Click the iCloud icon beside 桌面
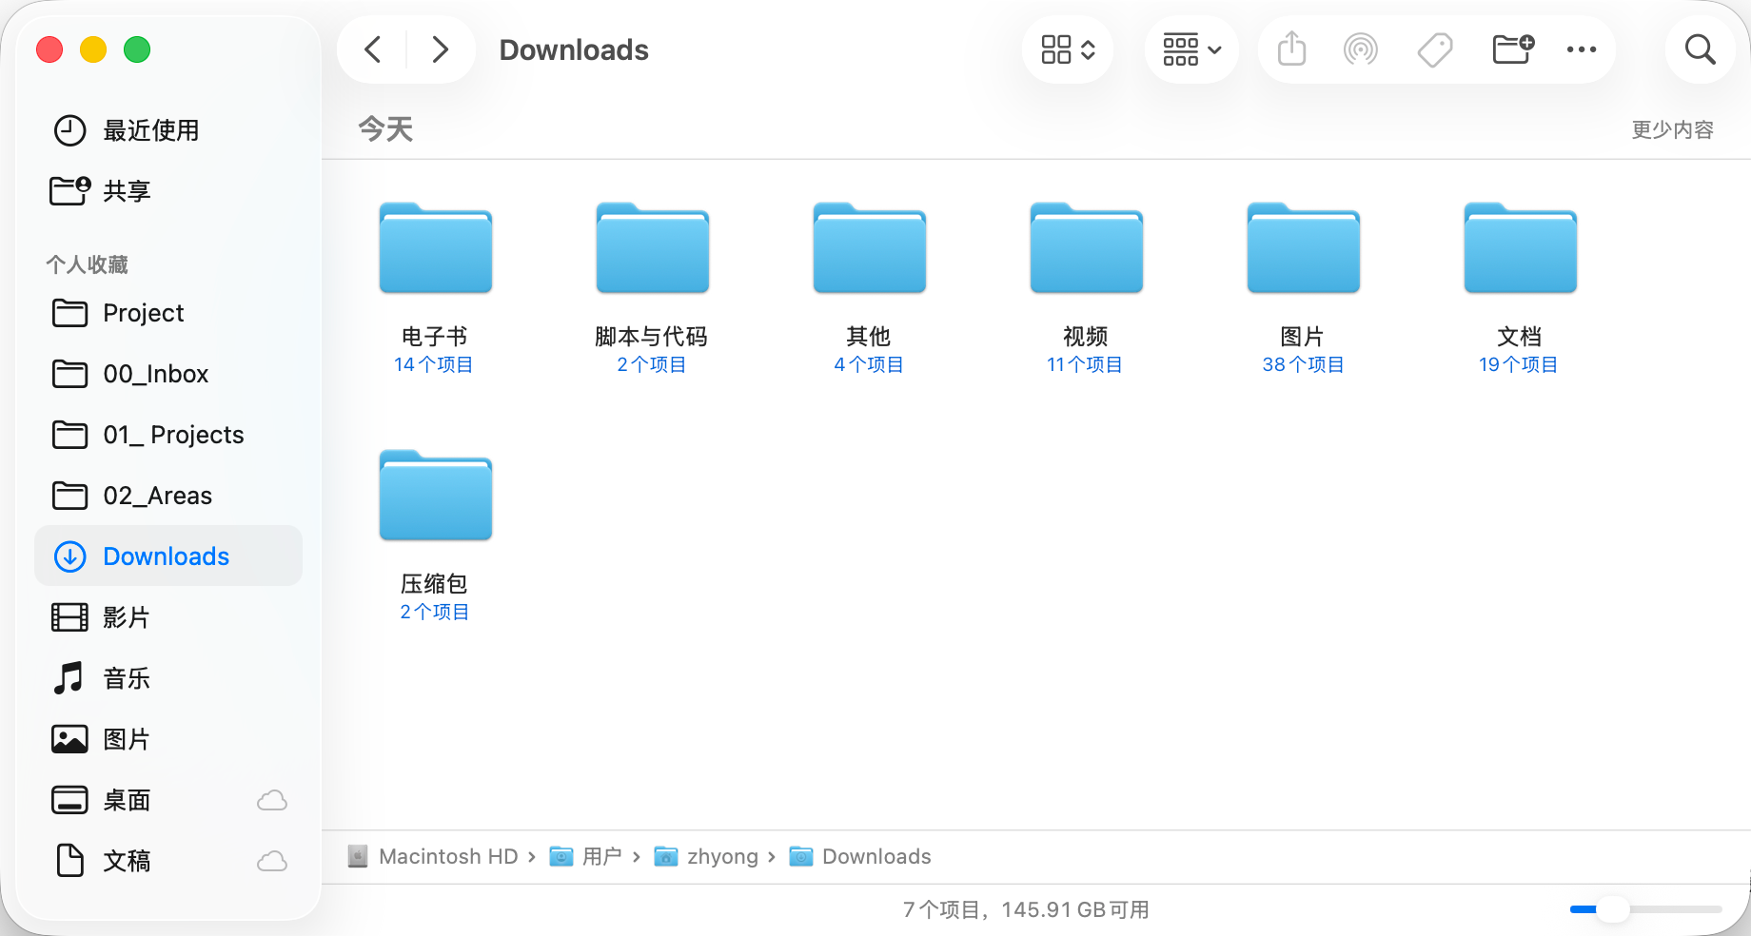This screenshot has width=1751, height=936. (272, 800)
